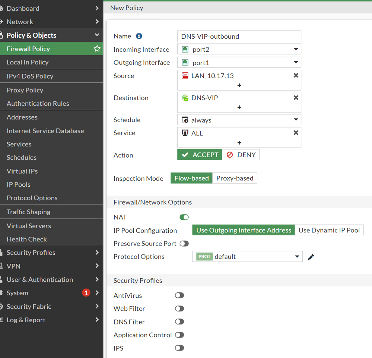The height and width of the screenshot is (358, 372).
Task: Remove DNS-VIP from Destination
Action: 296,98
